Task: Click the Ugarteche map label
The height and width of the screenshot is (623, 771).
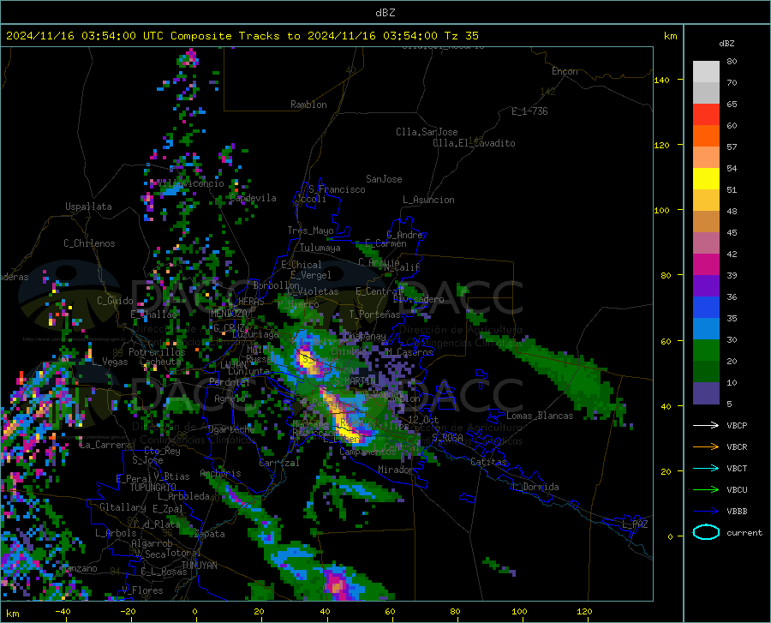Action: (x=231, y=428)
